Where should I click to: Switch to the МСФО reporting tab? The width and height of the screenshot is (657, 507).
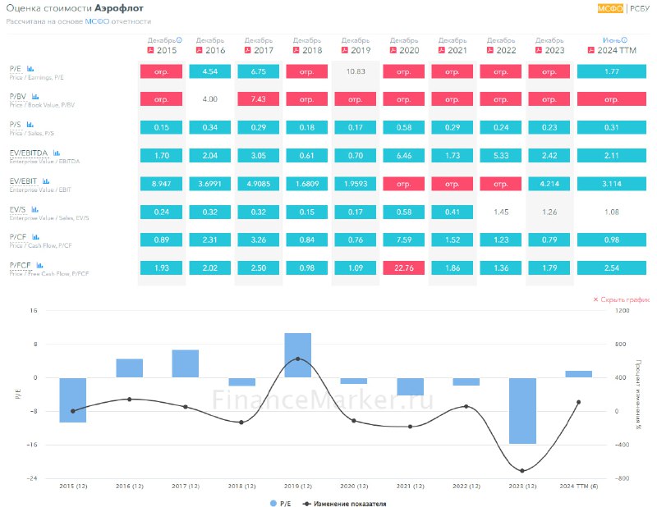[610, 8]
